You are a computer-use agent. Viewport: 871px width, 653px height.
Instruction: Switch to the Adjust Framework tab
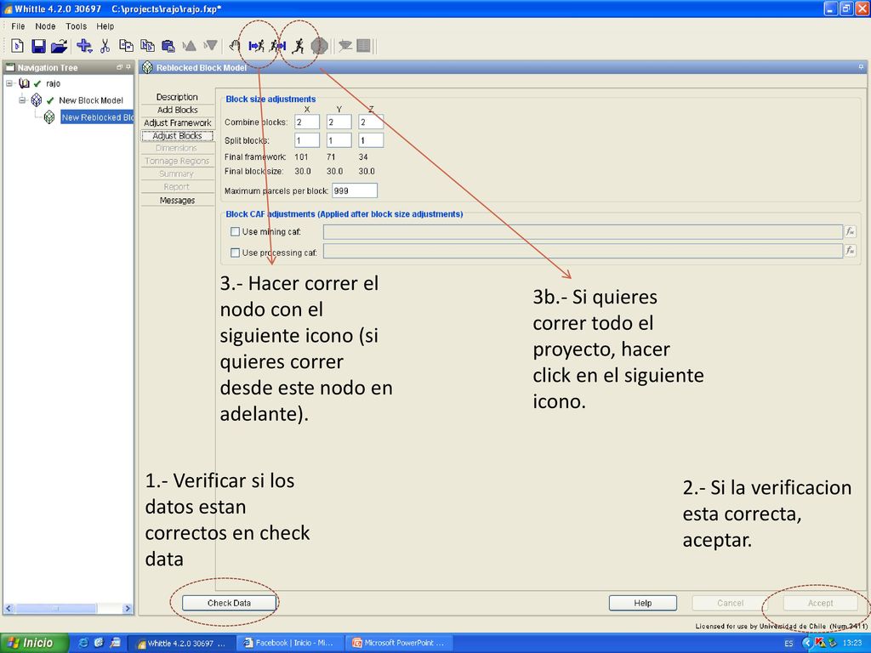(x=177, y=122)
